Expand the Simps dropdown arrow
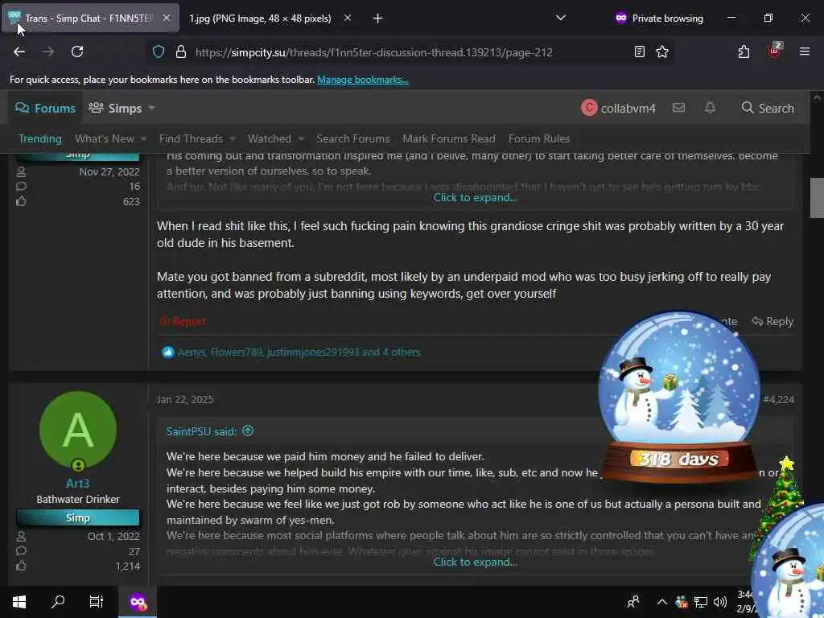824x618 pixels. coord(151,109)
